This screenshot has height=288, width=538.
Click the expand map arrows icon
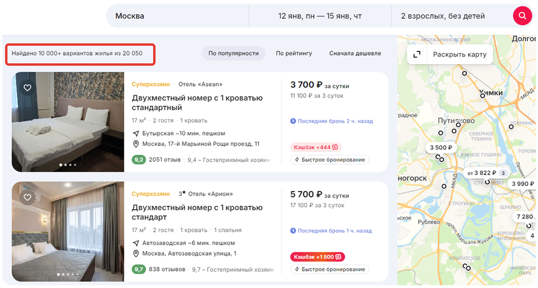417,54
